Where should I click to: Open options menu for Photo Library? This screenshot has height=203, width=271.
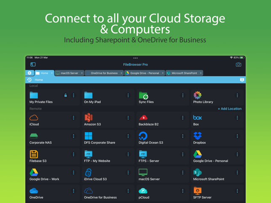coord(237,95)
